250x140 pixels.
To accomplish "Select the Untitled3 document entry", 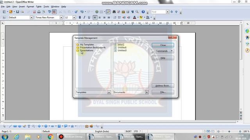I will tap(122, 51).
